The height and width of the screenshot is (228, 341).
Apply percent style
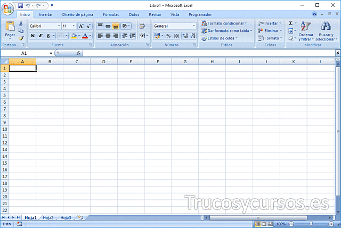[168, 36]
